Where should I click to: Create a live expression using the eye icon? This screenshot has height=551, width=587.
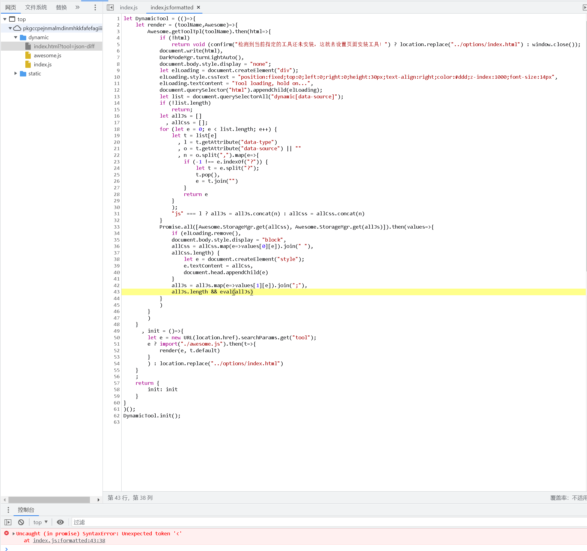(60, 522)
